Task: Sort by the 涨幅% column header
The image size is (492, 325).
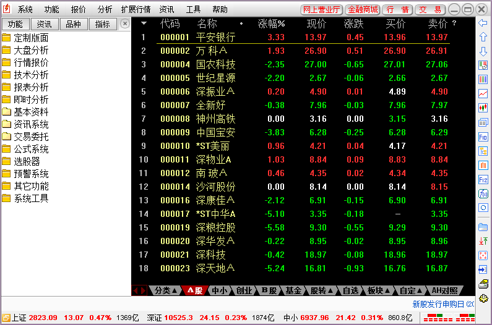Action: [x=271, y=23]
